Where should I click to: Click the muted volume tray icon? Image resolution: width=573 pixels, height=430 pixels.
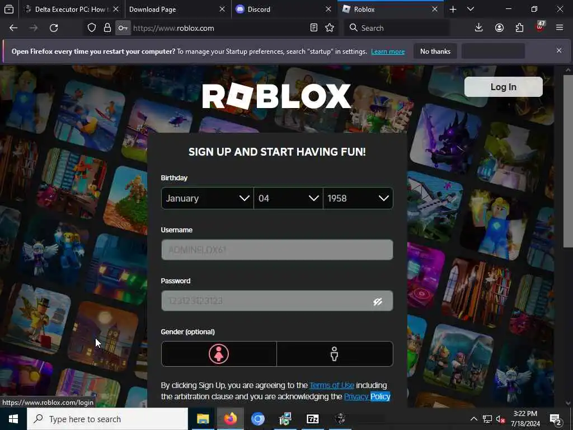click(500, 419)
